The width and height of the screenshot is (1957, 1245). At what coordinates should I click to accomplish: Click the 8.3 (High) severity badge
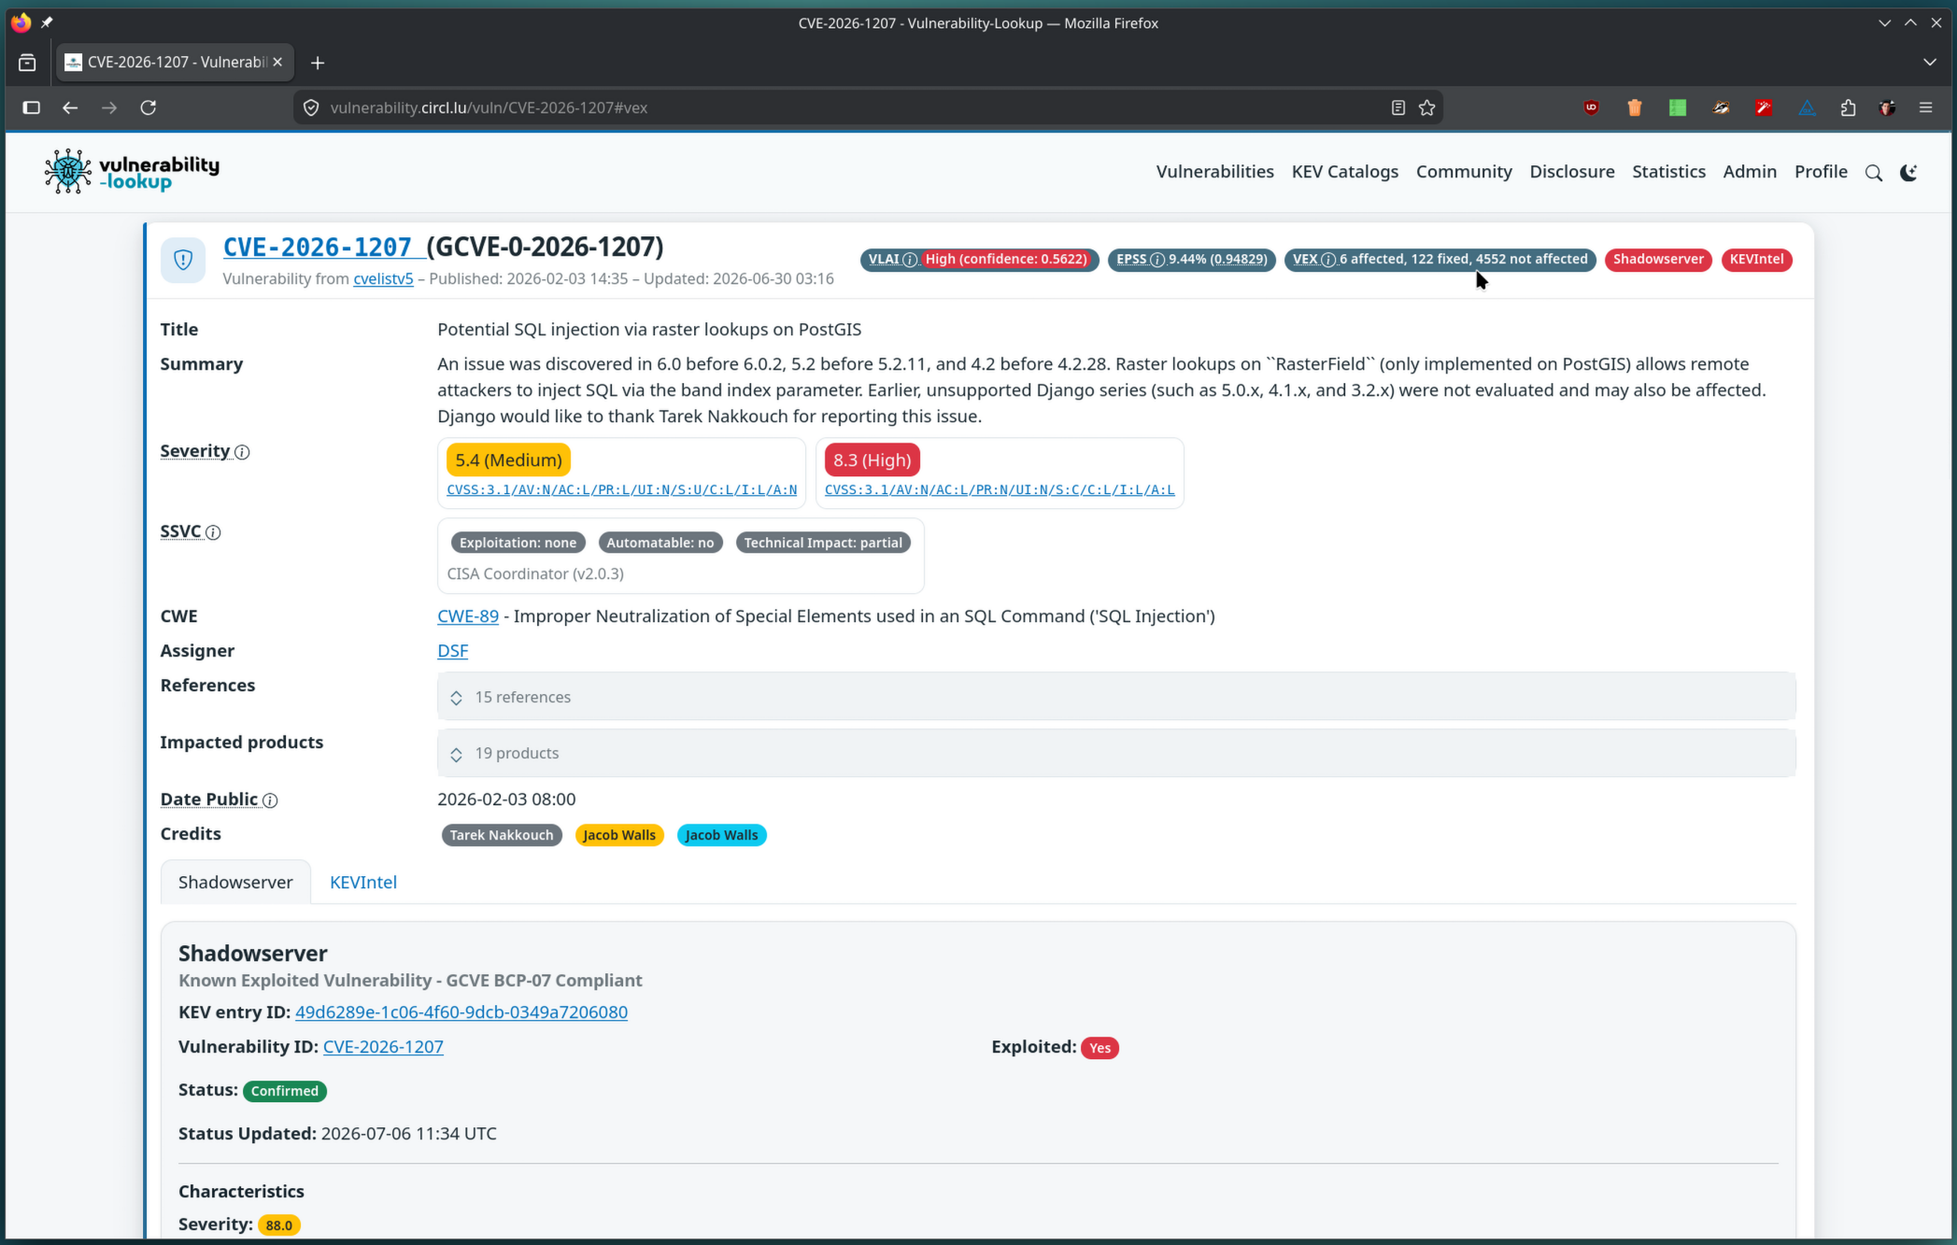(872, 460)
